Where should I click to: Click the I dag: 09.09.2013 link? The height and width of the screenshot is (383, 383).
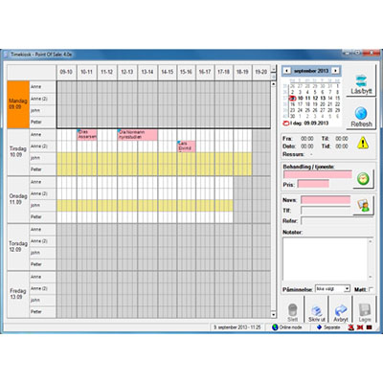tap(305, 123)
